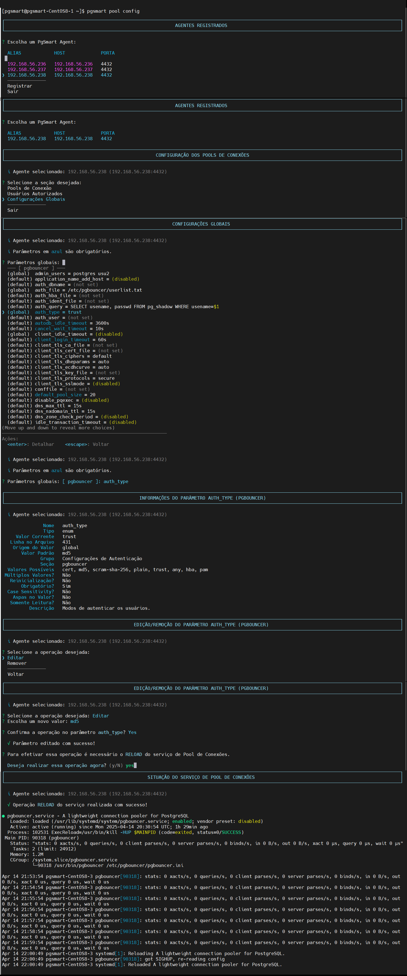Screen dimensions: 407x976
Task: Select dns_zone_check_period parameter
Action: point(68,416)
